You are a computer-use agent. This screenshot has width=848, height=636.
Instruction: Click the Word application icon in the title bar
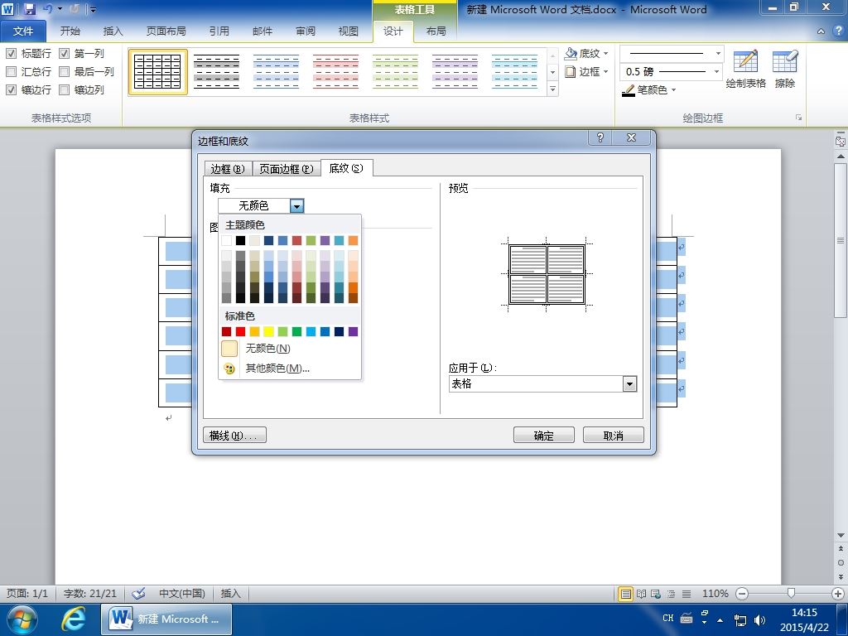click(x=8, y=8)
